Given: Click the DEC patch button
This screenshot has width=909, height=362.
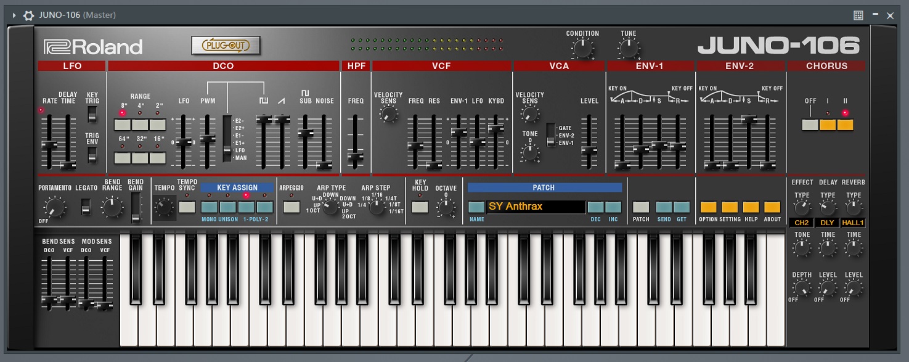Looking at the screenshot, I should point(595,207).
